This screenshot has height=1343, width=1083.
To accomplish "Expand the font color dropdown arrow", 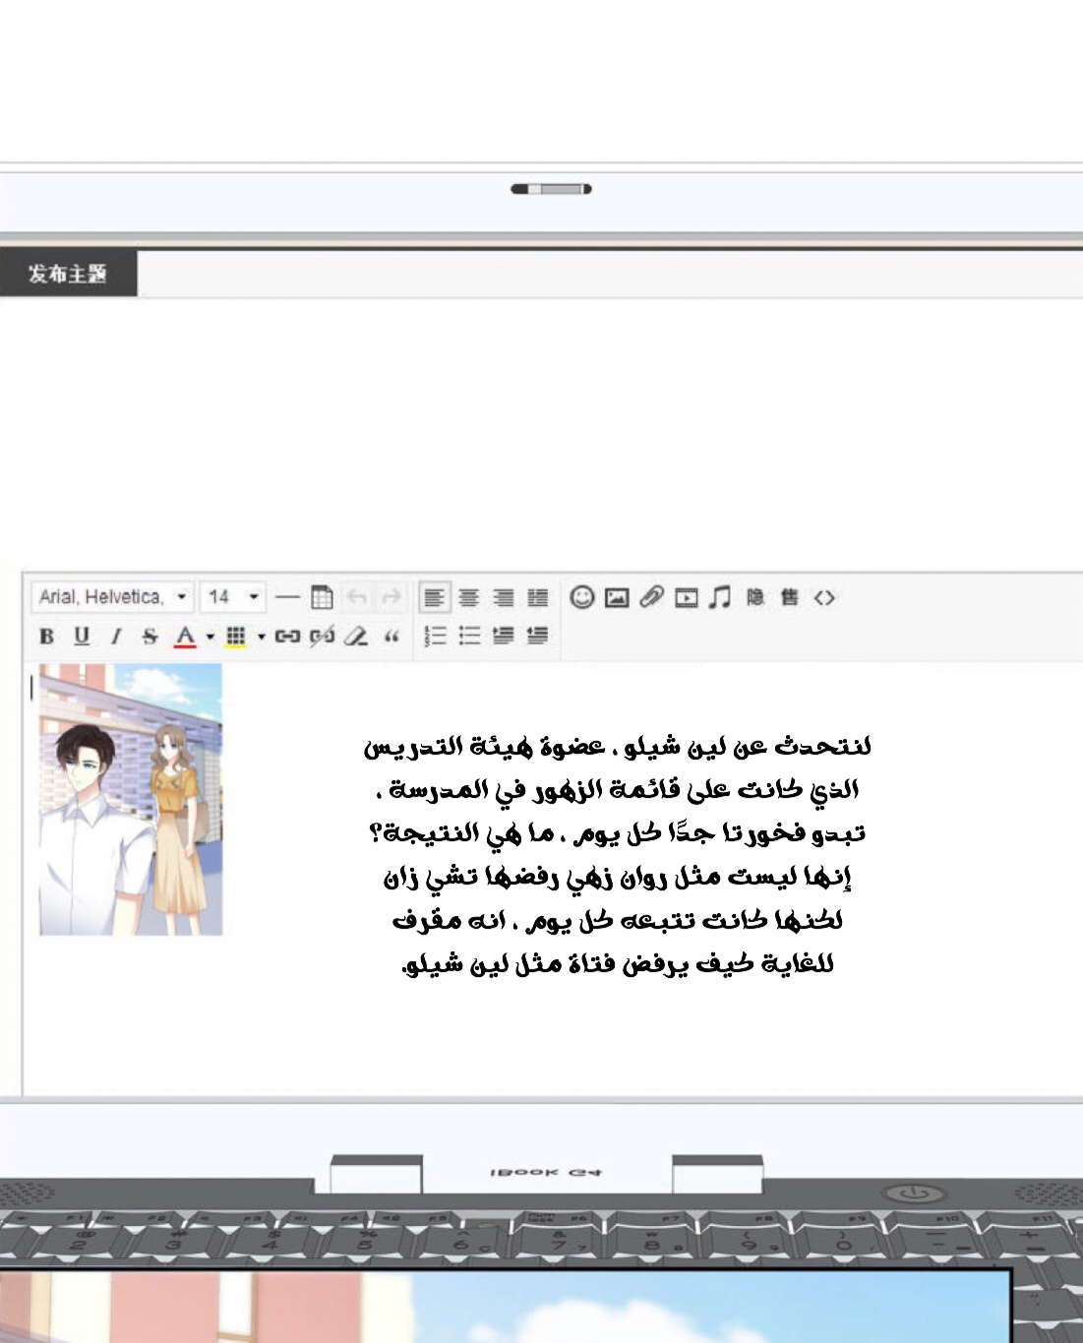I will tap(211, 637).
